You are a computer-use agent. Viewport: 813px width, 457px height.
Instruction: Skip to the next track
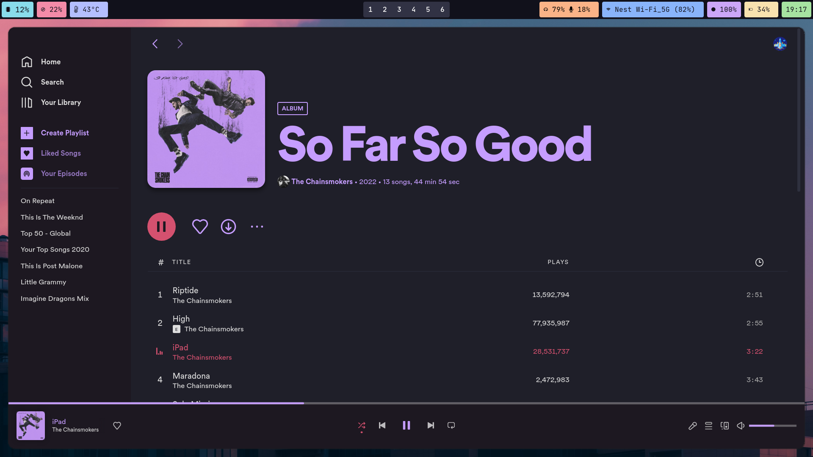pos(431,425)
